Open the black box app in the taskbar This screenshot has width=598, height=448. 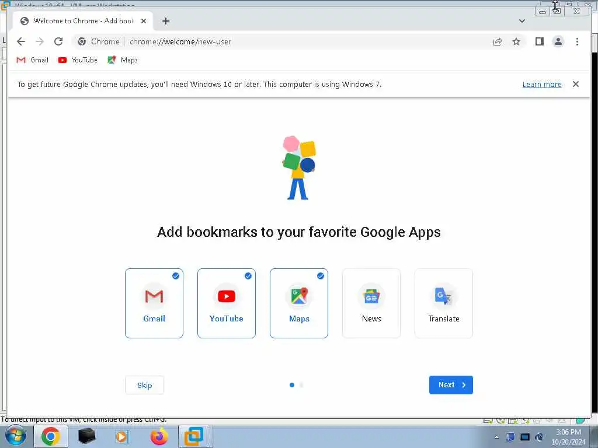(86, 436)
